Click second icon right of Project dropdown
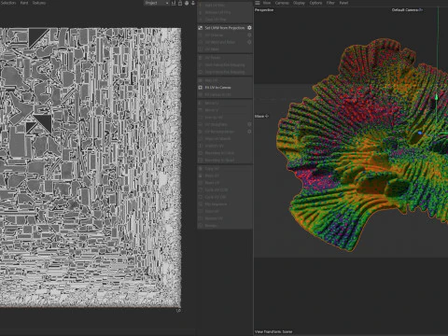Image resolution: width=448 pixels, height=336 pixels. [180, 3]
